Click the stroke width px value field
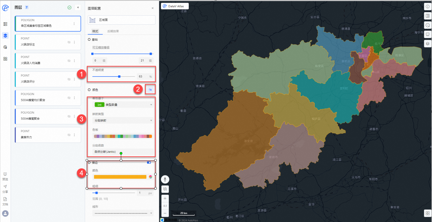 click(145, 193)
